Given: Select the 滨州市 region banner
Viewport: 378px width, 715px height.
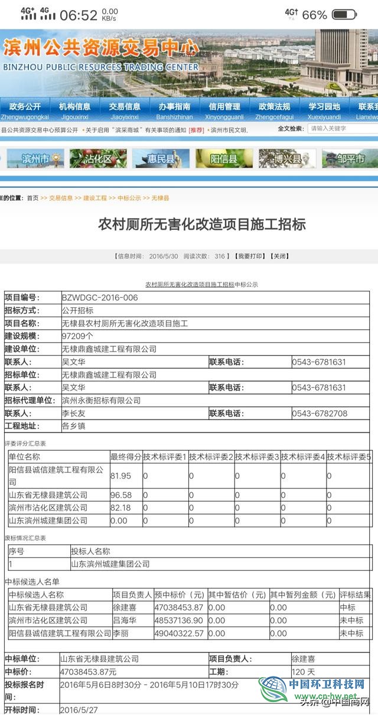Looking at the screenshot, I should click(x=35, y=158).
